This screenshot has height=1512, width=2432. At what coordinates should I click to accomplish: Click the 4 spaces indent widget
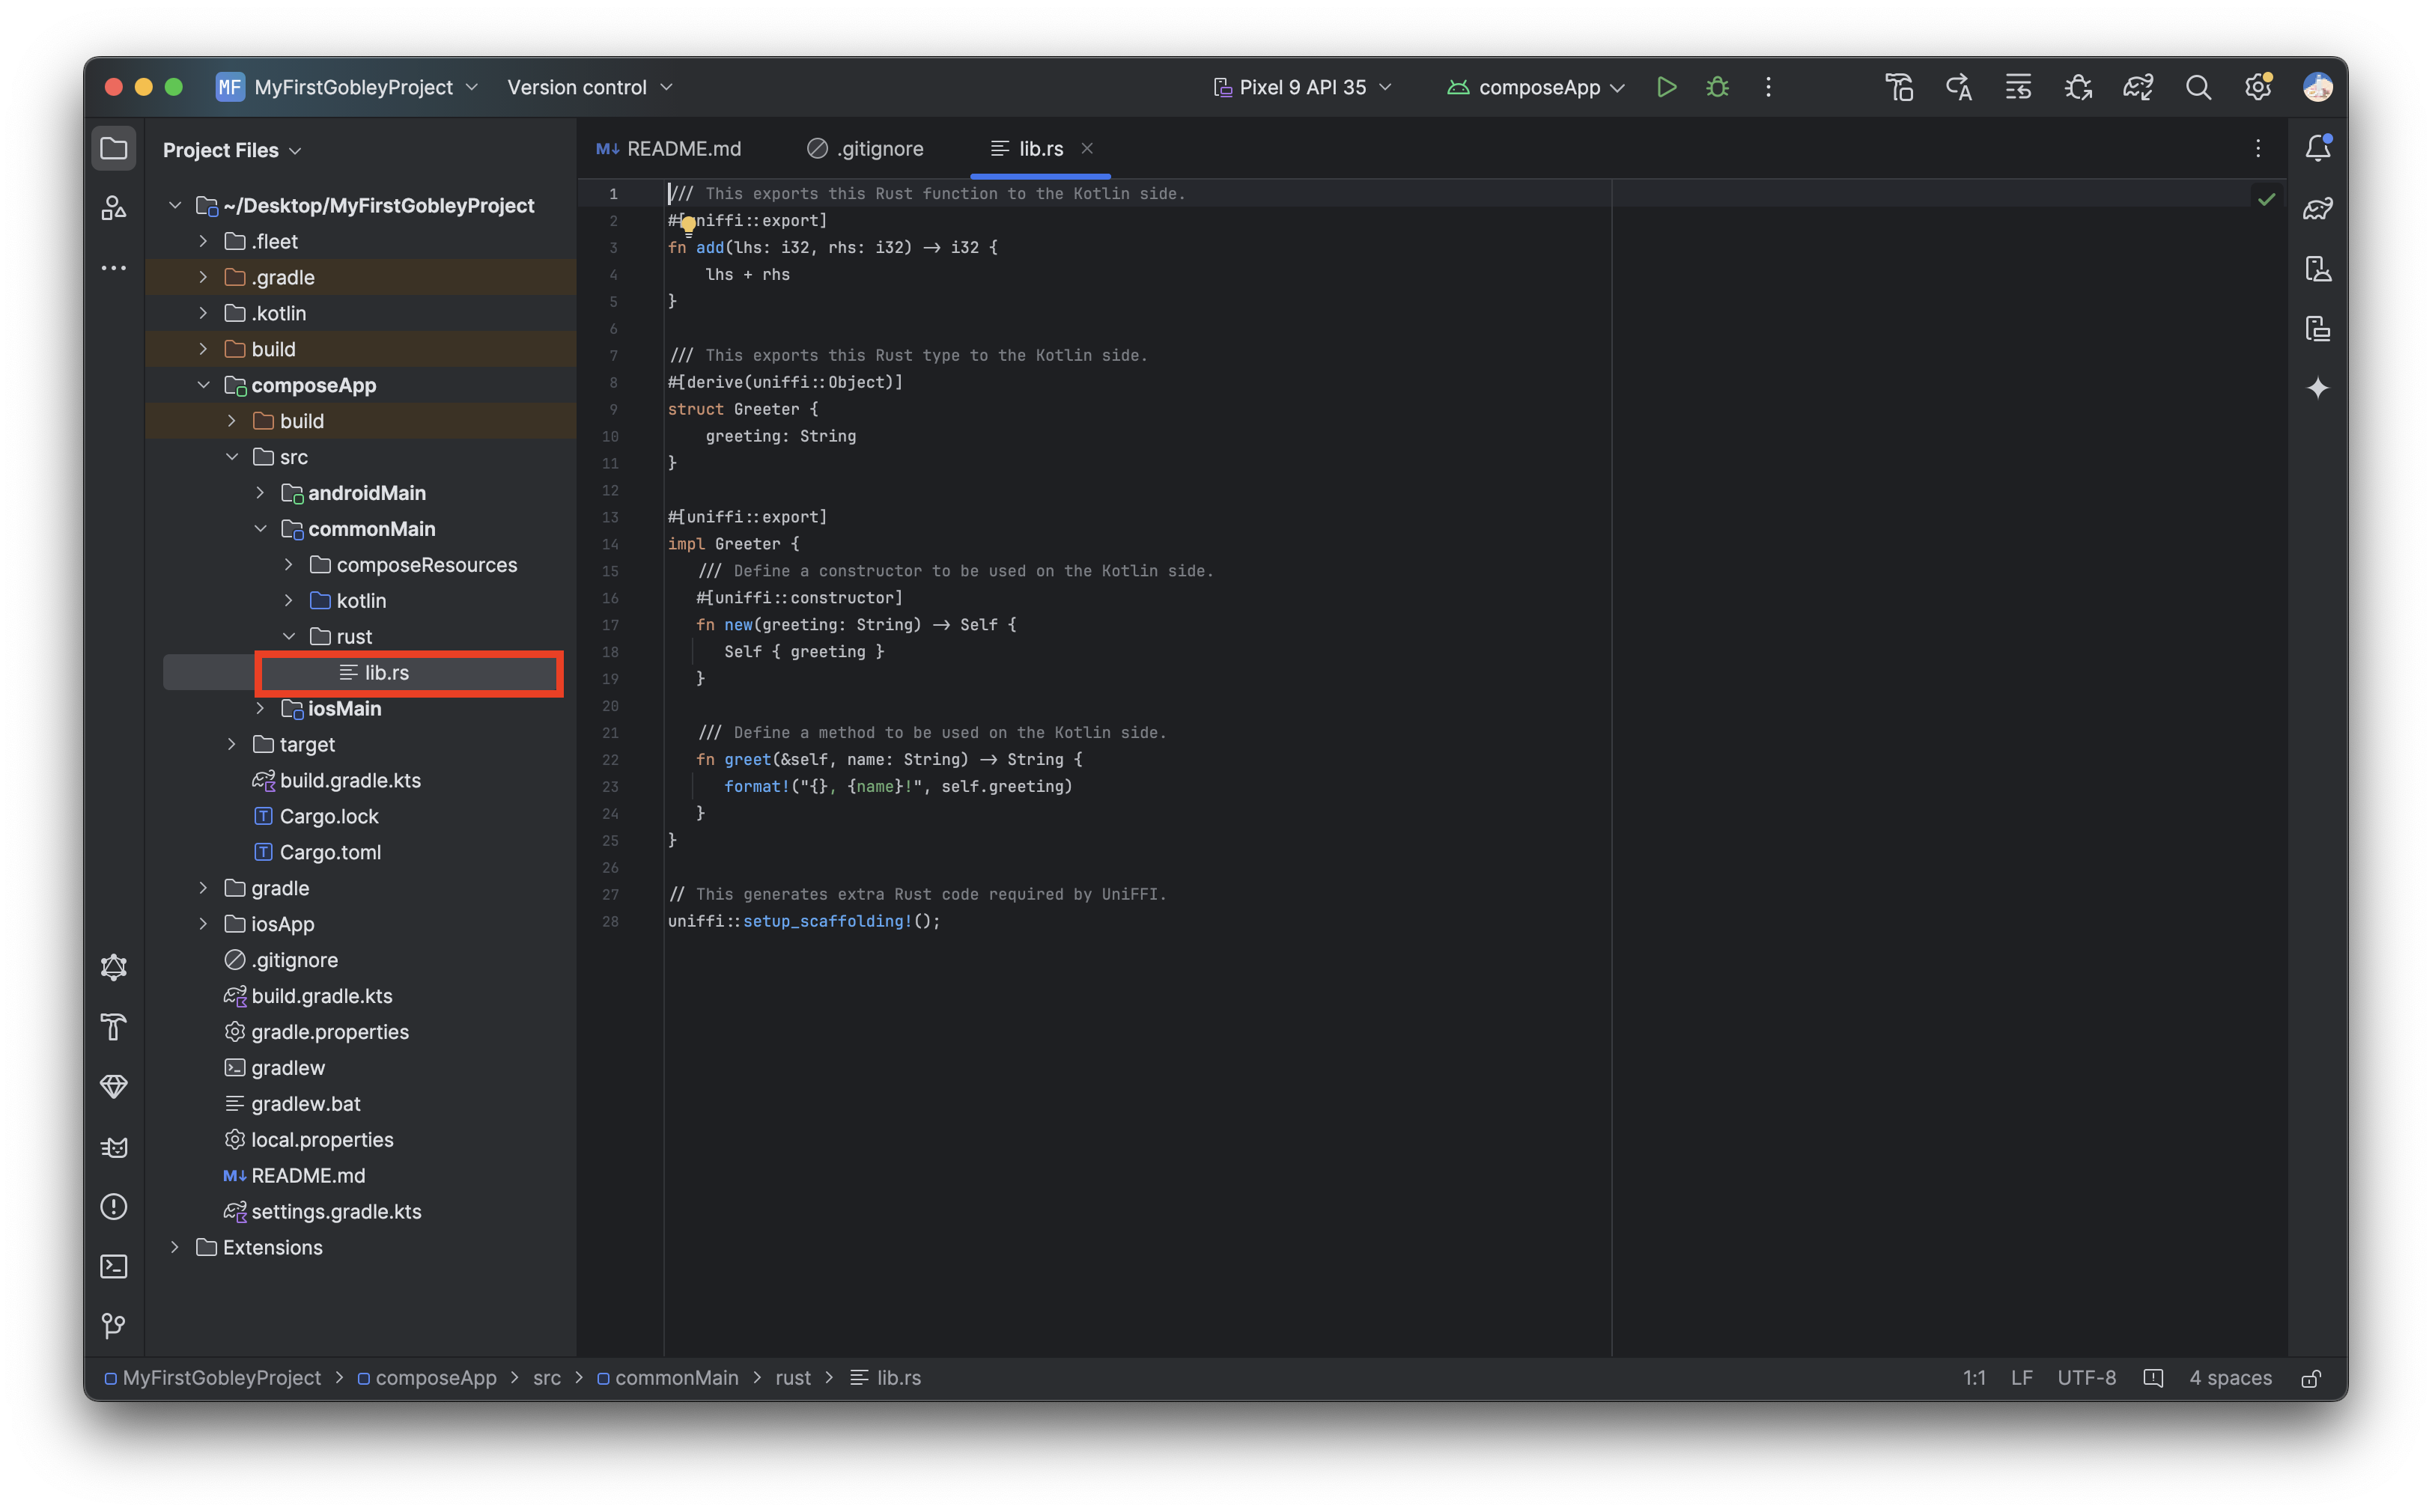tap(2230, 1378)
